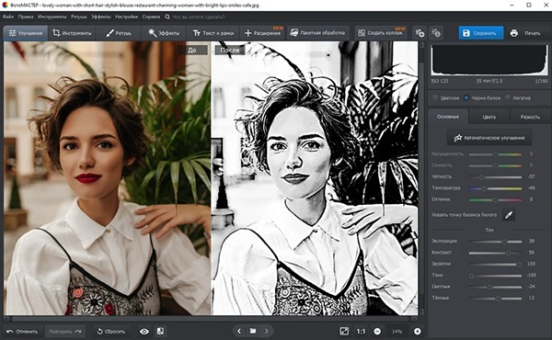Go to previous image with left chevron
This screenshot has height=340, width=552.
(x=239, y=331)
